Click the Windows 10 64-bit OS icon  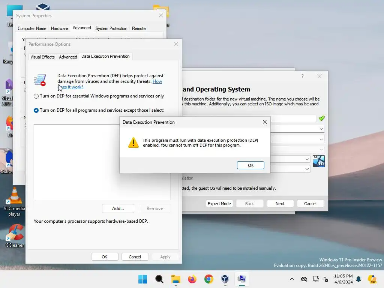tap(319, 161)
